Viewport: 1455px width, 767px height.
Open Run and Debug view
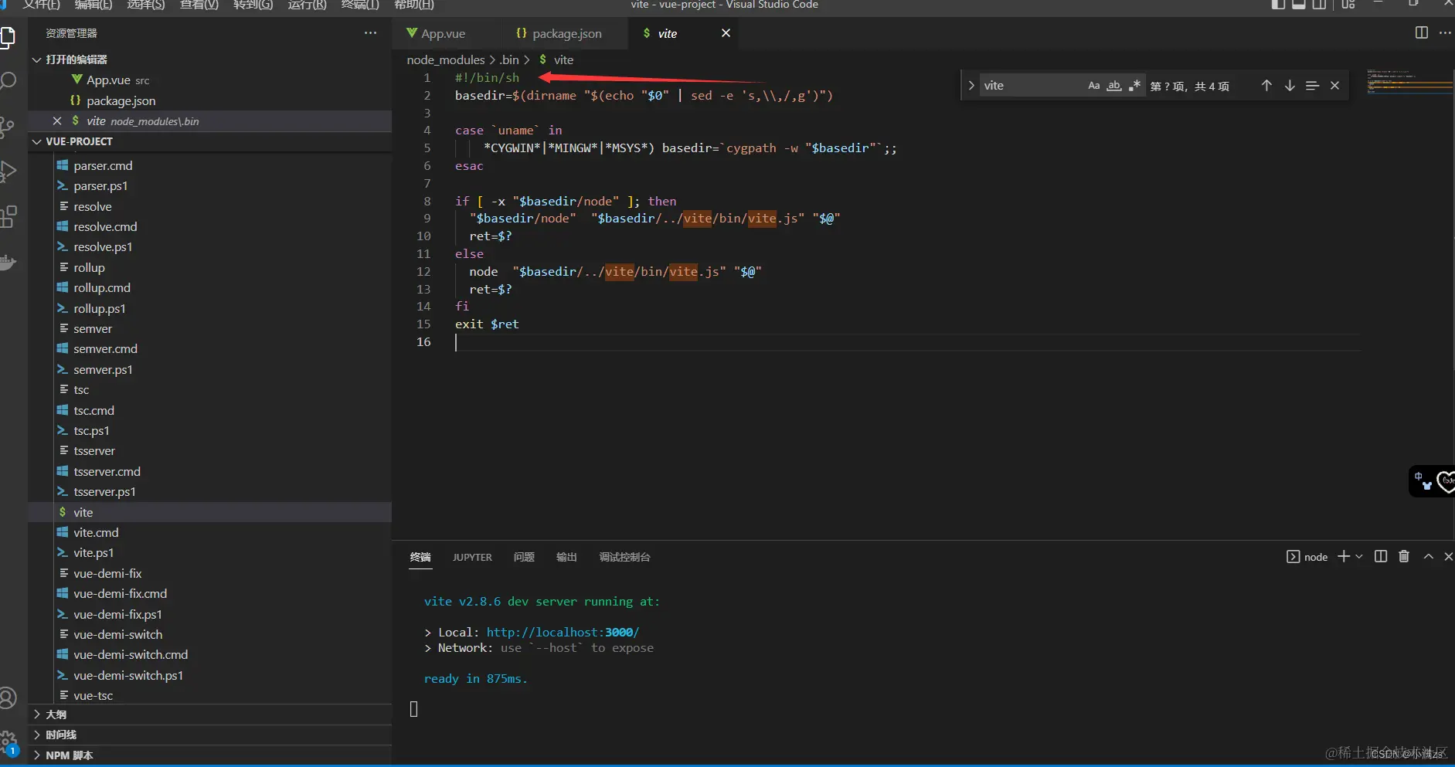click(8, 171)
